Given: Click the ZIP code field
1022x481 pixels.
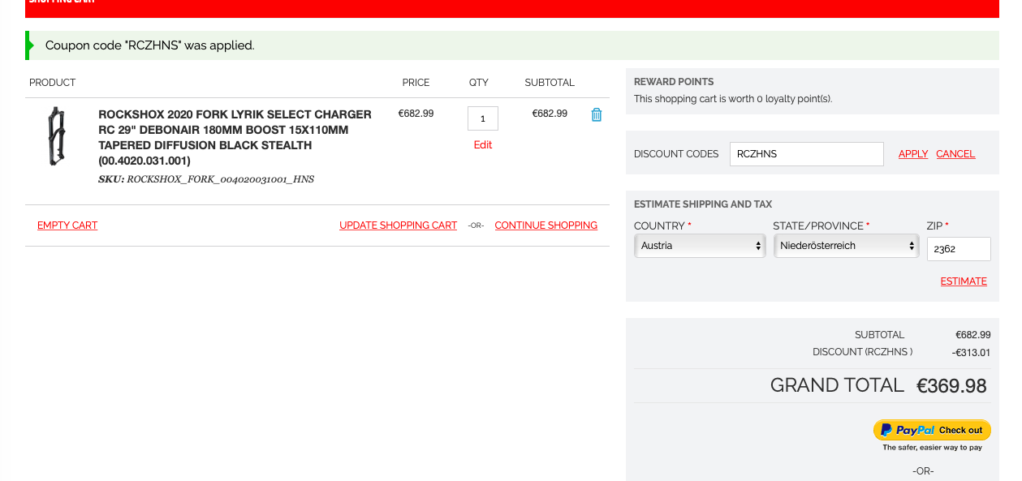Looking at the screenshot, I should tap(958, 249).
